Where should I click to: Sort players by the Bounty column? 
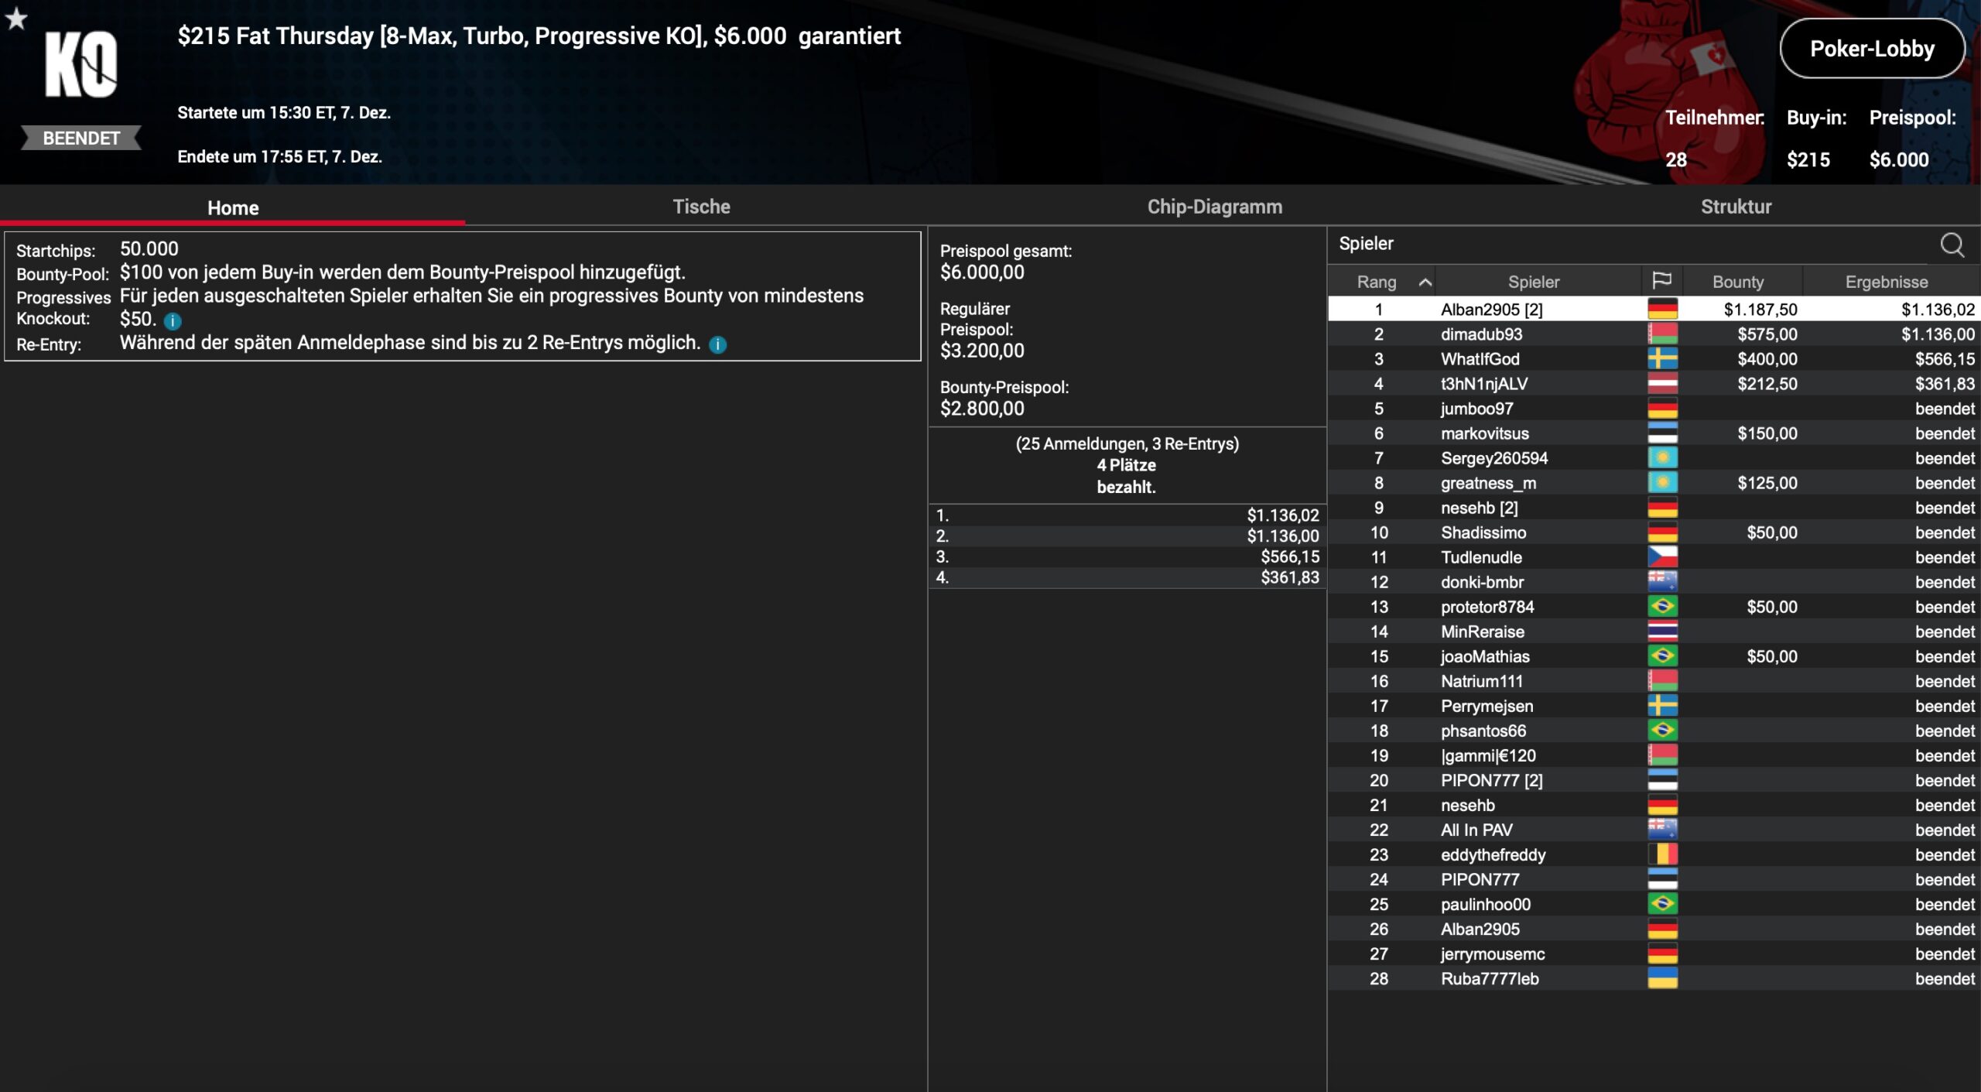click(1737, 282)
